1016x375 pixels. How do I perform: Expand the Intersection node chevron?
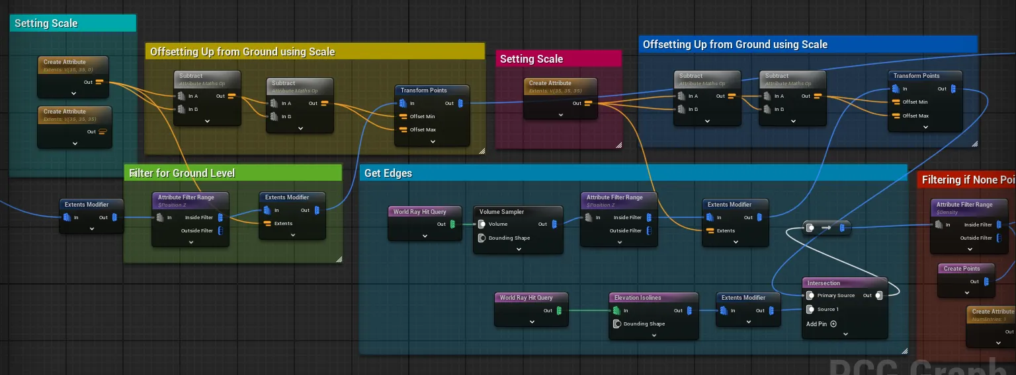click(x=845, y=334)
